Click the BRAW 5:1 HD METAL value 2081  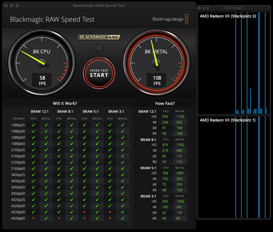[180, 173]
